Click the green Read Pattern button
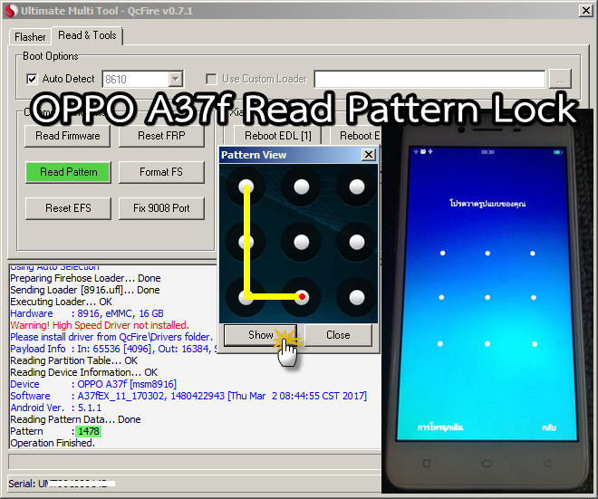This screenshot has width=598, height=499. [x=68, y=172]
